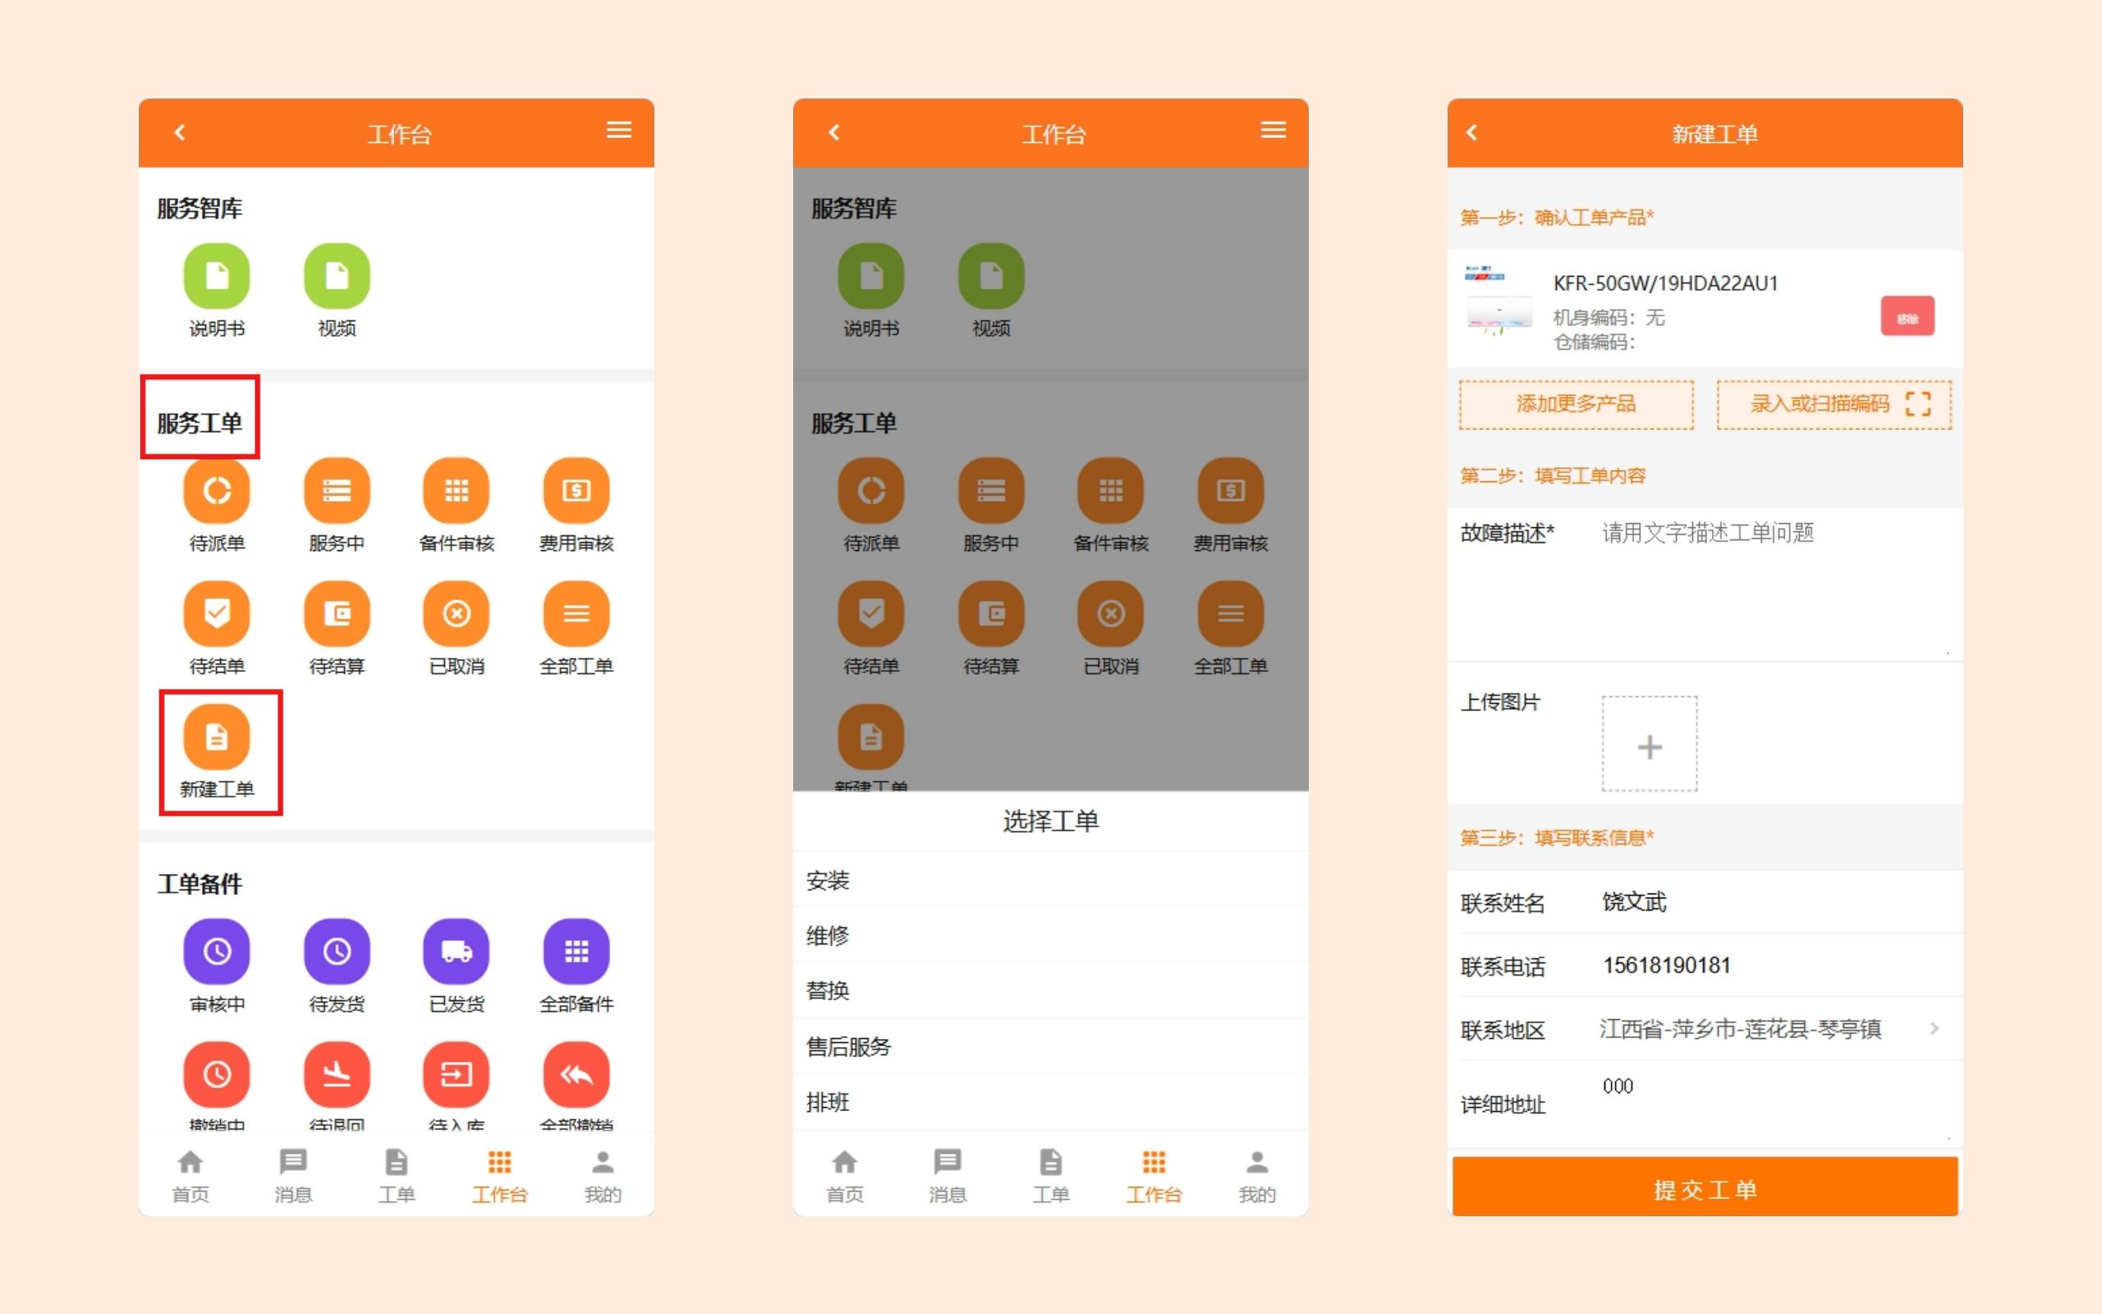The width and height of the screenshot is (2102, 1314).
Task: Open 已发货 spare parts in left screen
Action: [456, 952]
